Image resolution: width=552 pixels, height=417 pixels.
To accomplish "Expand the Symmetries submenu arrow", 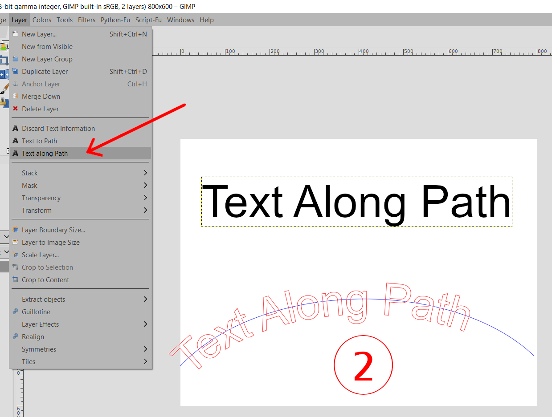I will point(145,349).
